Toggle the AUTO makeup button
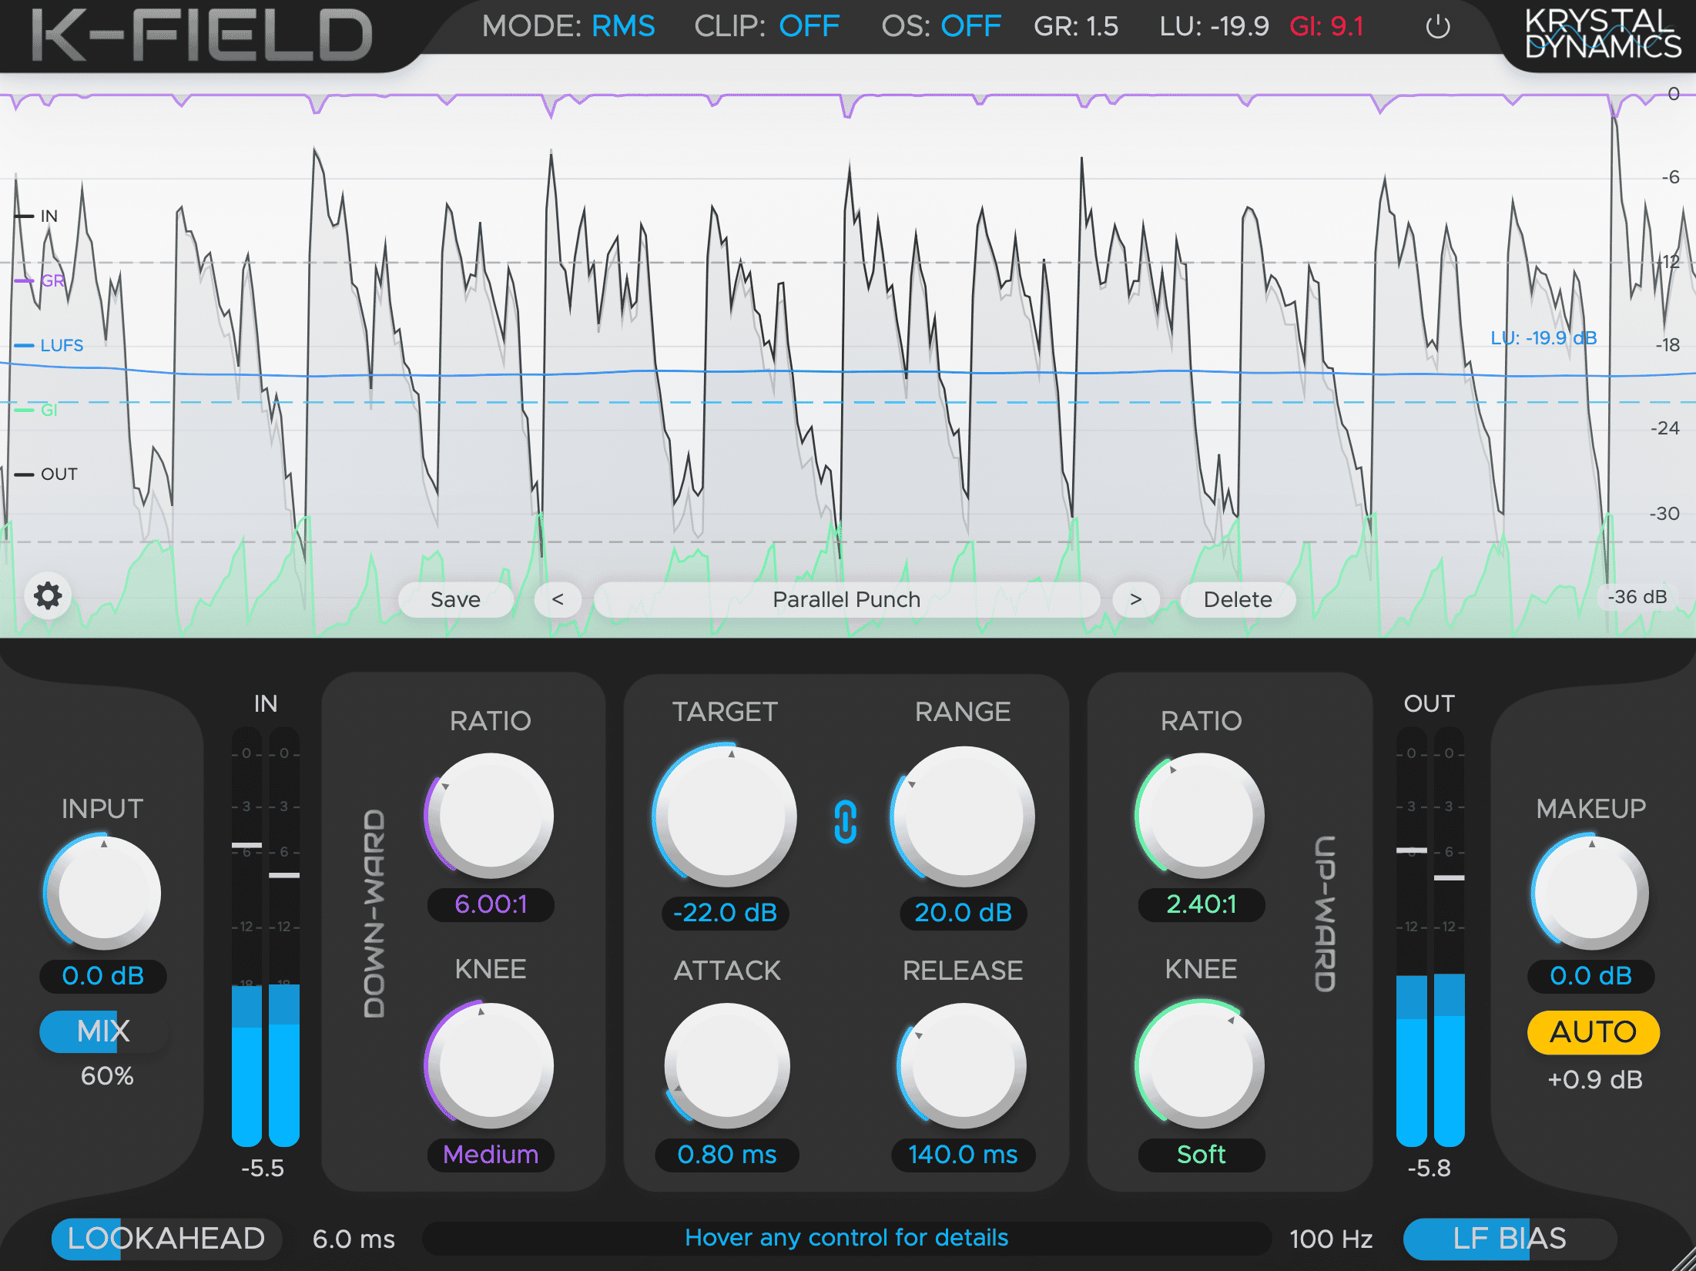The image size is (1696, 1271). tap(1593, 1032)
